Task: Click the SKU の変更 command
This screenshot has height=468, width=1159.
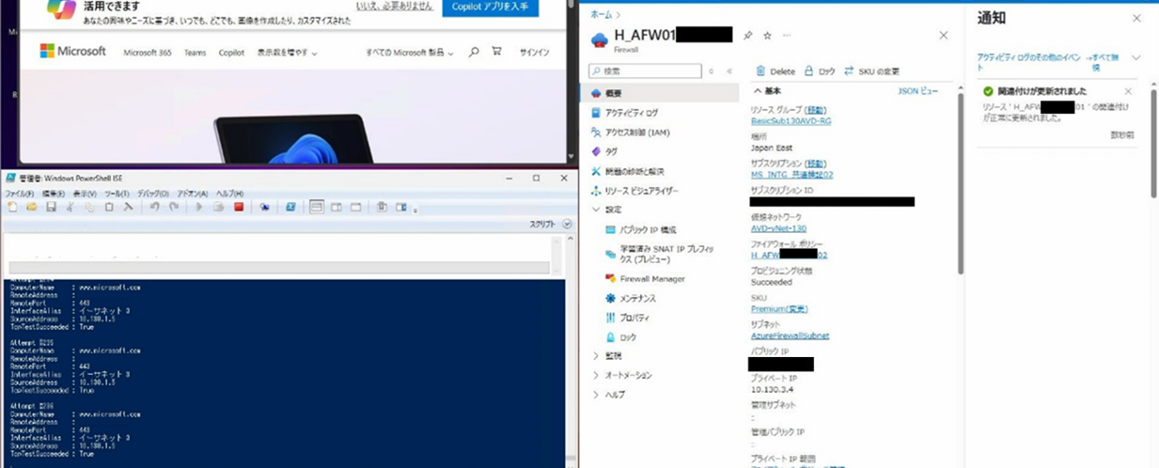Action: tap(871, 71)
